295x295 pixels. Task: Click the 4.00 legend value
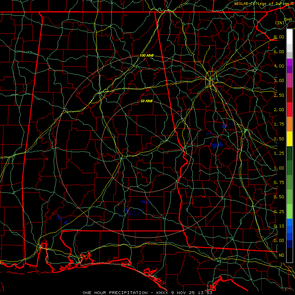(279, 66)
